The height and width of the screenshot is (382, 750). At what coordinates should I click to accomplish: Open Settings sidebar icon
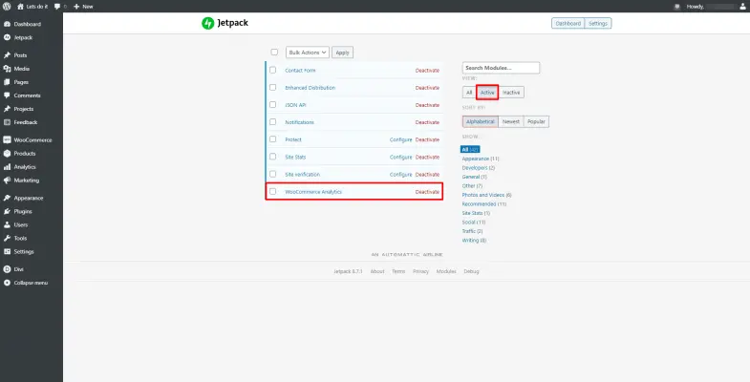[7, 251]
